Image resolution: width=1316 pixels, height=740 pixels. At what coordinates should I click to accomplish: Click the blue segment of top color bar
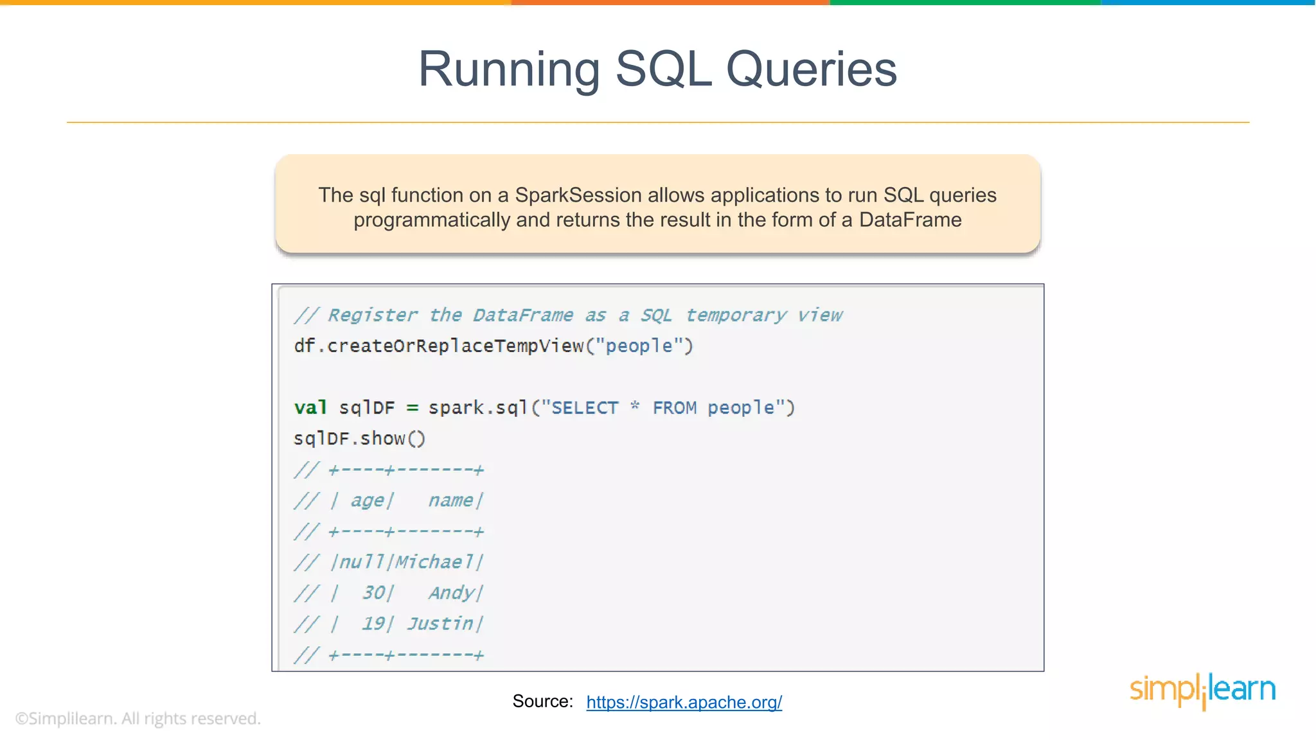pyautogui.click(x=1208, y=3)
